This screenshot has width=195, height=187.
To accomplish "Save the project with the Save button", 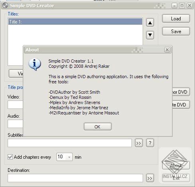I will coord(176,31).
